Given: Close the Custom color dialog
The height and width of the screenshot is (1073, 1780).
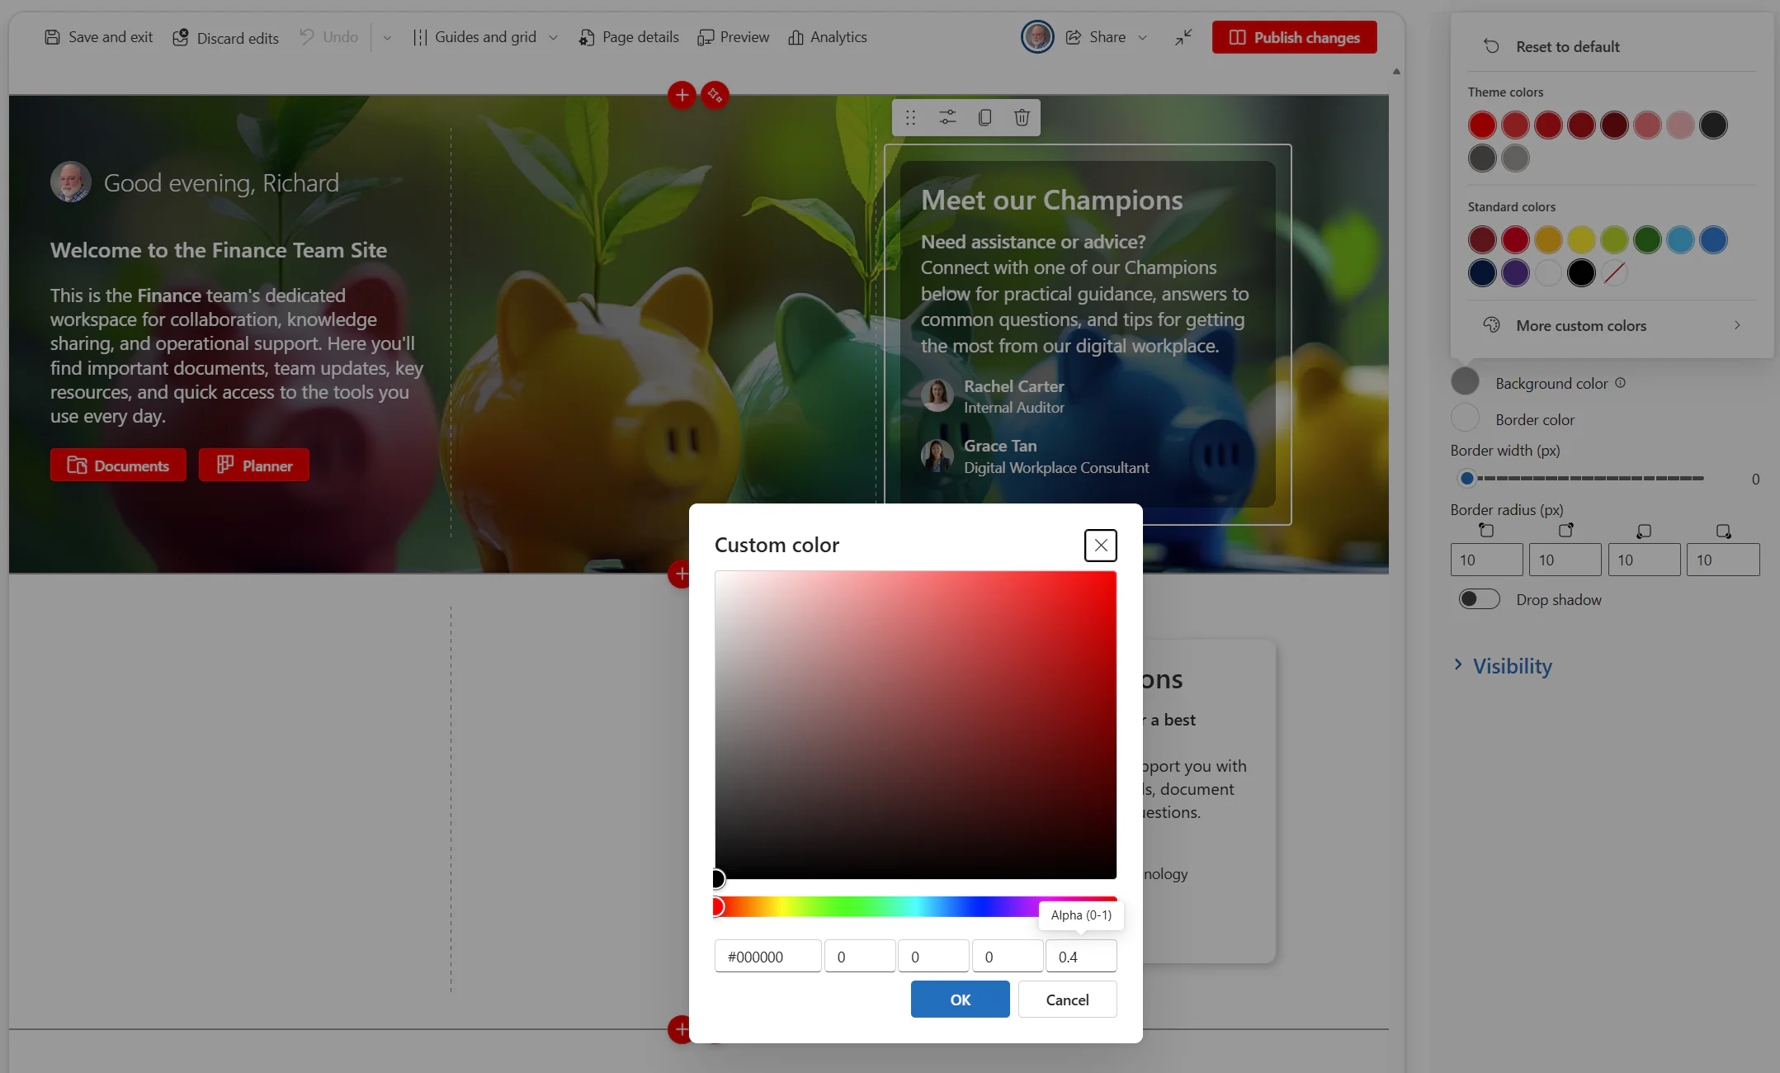Looking at the screenshot, I should click(x=1101, y=546).
